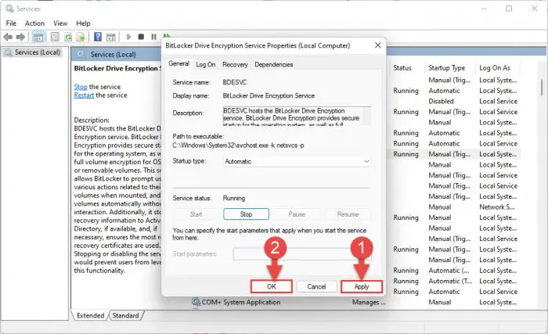Viewport: 548px width, 334px height.
Task: Open the File menu
Action: [11, 23]
